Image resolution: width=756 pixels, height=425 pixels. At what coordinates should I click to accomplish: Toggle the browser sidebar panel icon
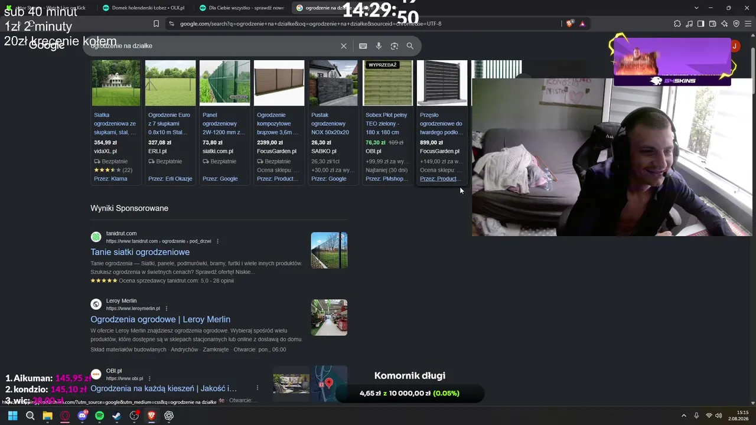(700, 24)
